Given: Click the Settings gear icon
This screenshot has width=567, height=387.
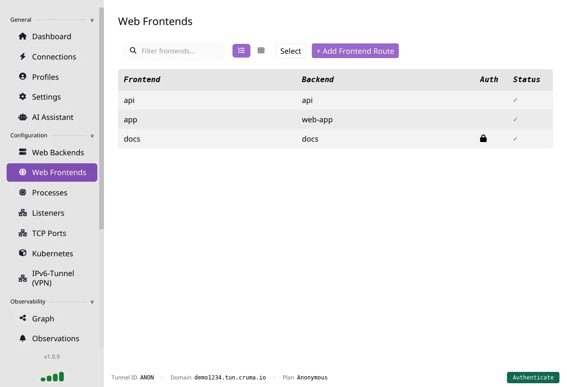Looking at the screenshot, I should coord(23,97).
